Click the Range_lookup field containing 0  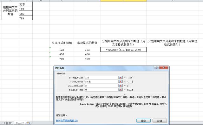click(101, 90)
